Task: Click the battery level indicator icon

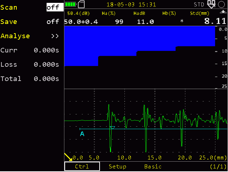Action: click(x=71, y=4)
